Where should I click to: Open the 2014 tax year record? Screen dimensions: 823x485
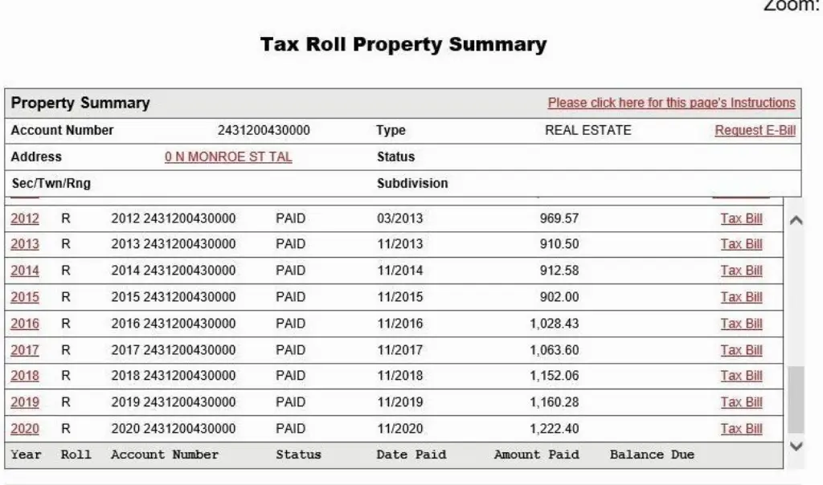tap(24, 271)
